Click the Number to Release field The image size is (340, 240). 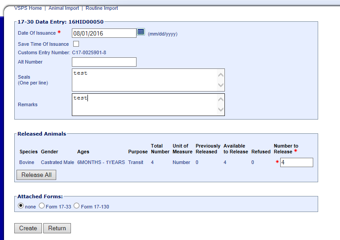point(297,163)
